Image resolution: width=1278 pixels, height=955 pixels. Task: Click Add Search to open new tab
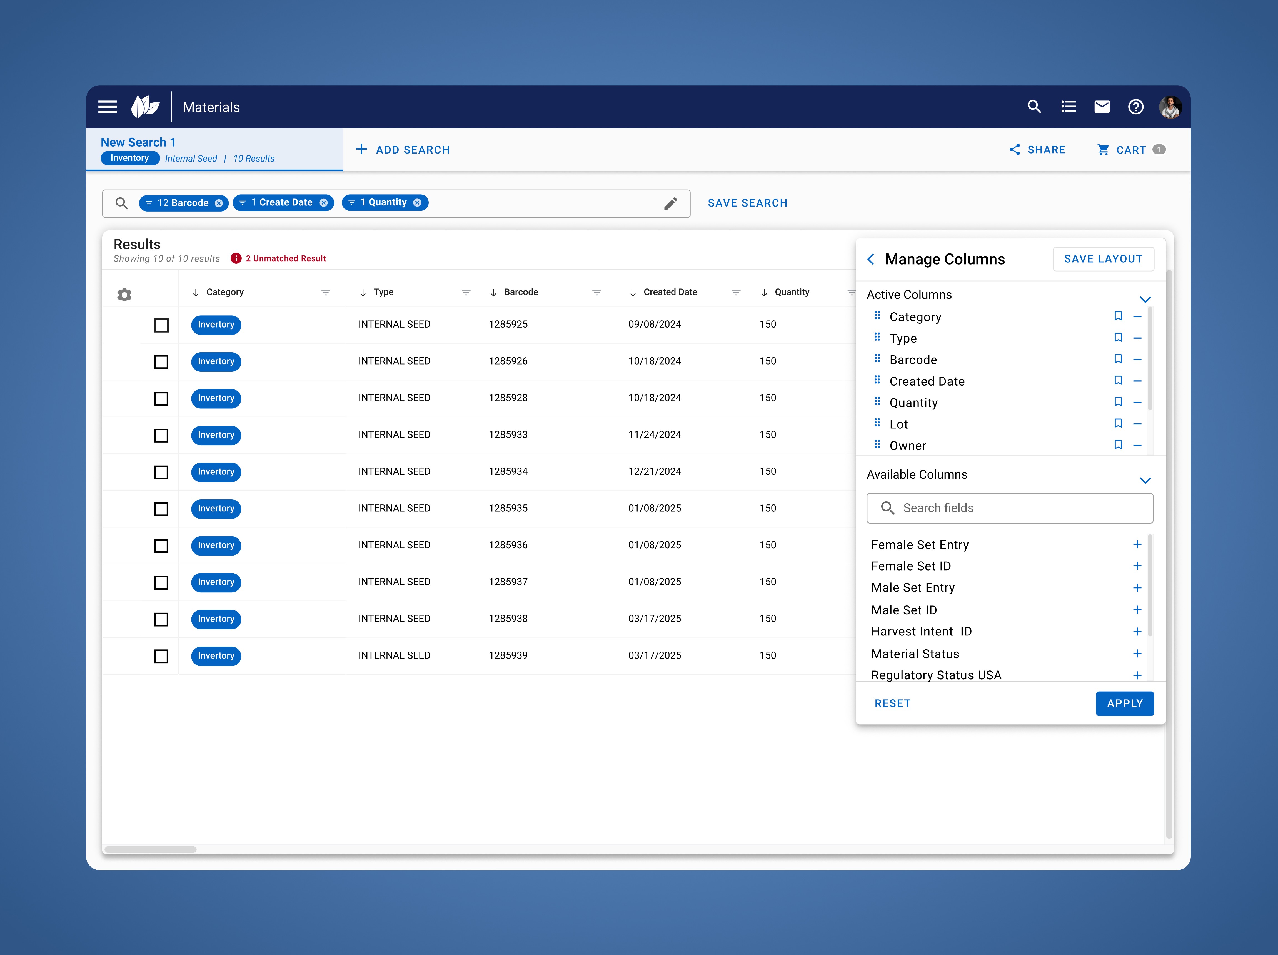pyautogui.click(x=403, y=150)
